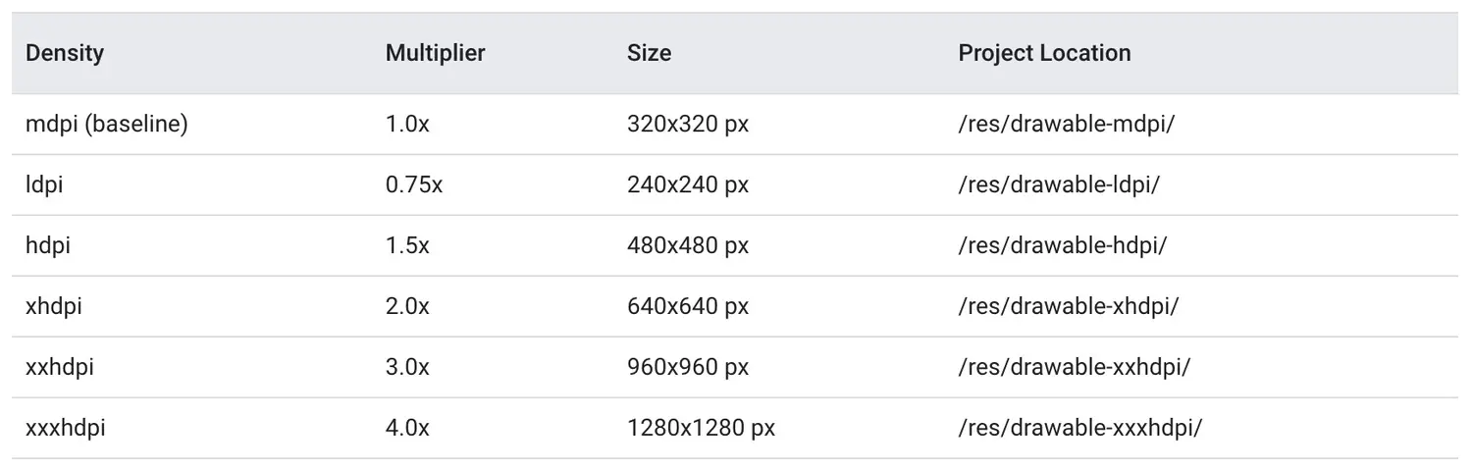The height and width of the screenshot is (471, 1472).
Task: Click the 3.0x multiplier value
Action: click(407, 367)
